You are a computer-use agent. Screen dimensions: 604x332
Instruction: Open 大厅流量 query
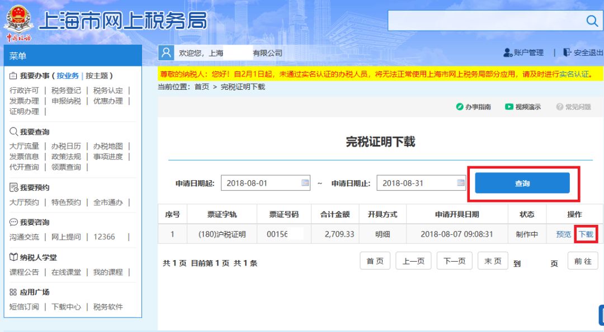(x=24, y=146)
